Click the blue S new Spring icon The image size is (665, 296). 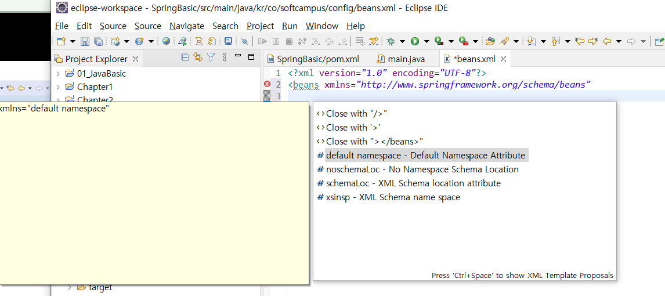pyautogui.click(x=139, y=41)
